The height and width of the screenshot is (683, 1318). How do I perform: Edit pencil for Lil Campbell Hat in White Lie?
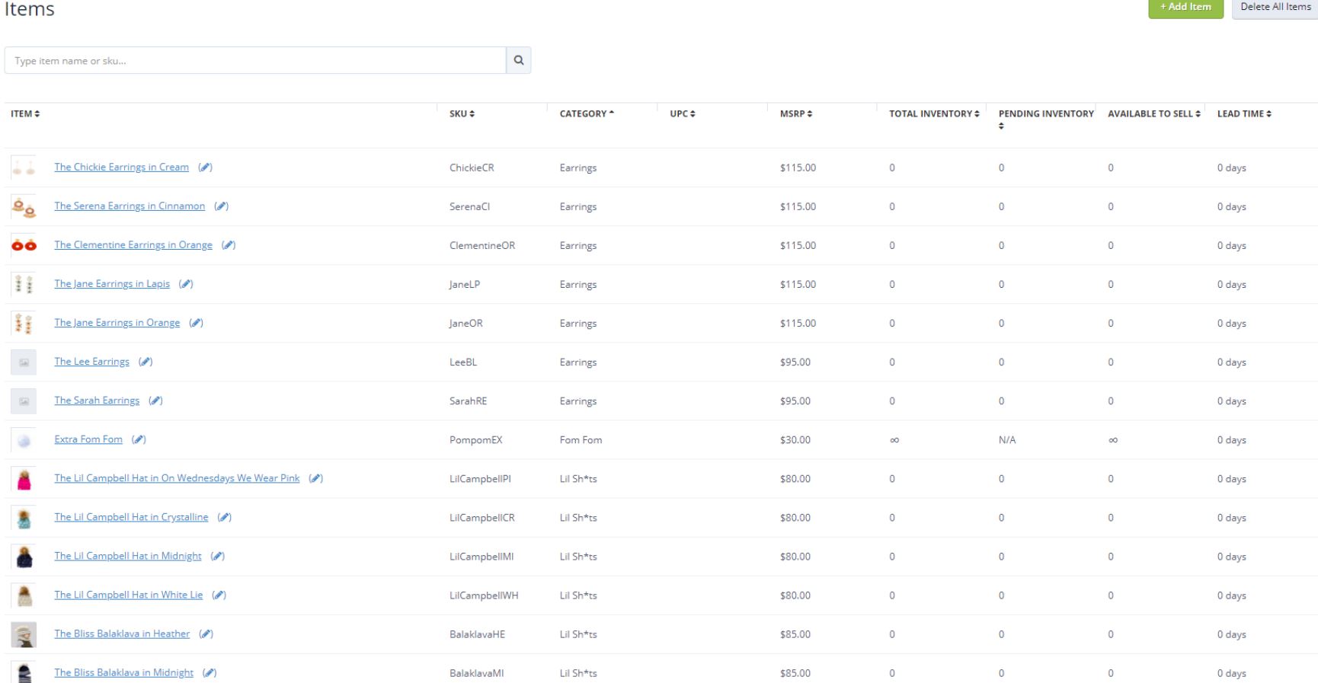[x=219, y=595]
